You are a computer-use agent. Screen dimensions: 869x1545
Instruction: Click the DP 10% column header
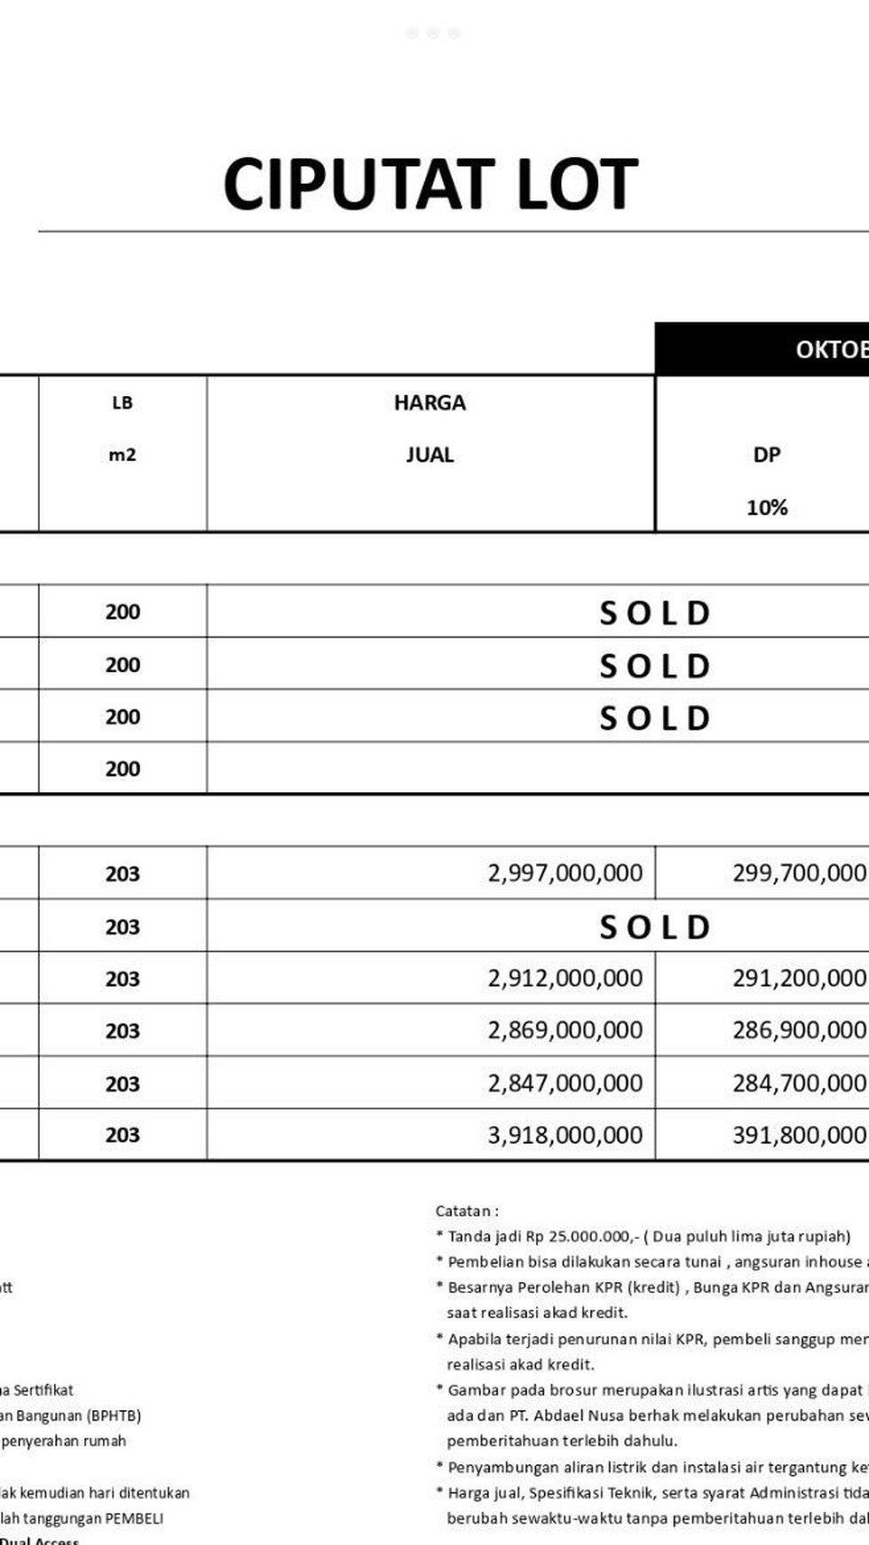(x=766, y=480)
